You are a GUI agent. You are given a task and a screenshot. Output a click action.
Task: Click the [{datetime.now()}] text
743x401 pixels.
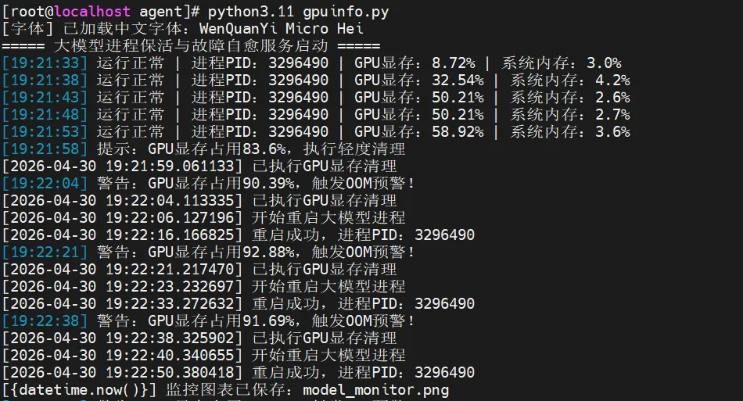click(x=79, y=389)
